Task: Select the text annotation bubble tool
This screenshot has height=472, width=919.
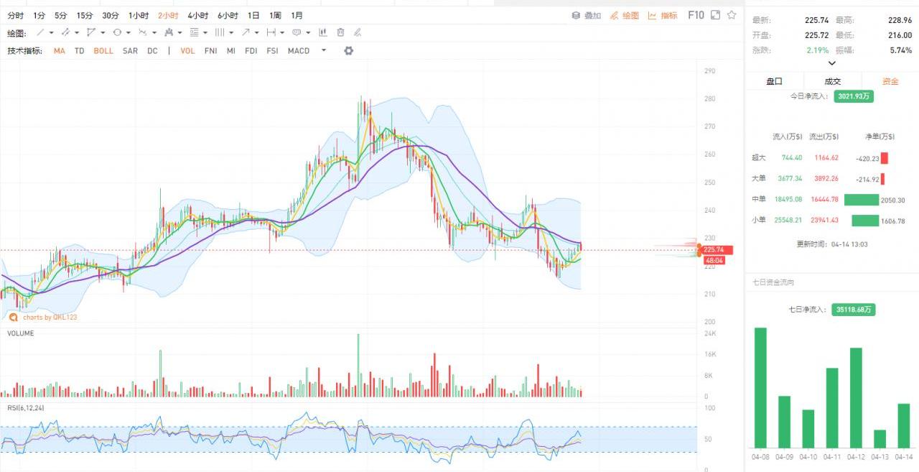Action: tap(297, 32)
